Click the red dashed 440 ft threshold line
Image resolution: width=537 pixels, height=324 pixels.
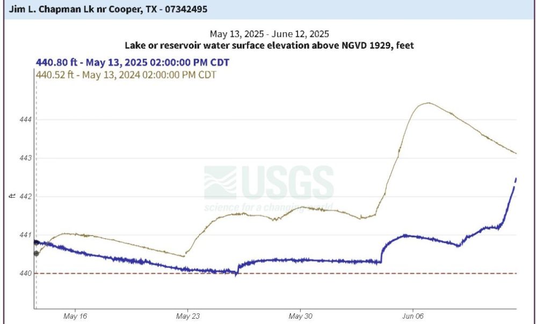click(x=275, y=274)
